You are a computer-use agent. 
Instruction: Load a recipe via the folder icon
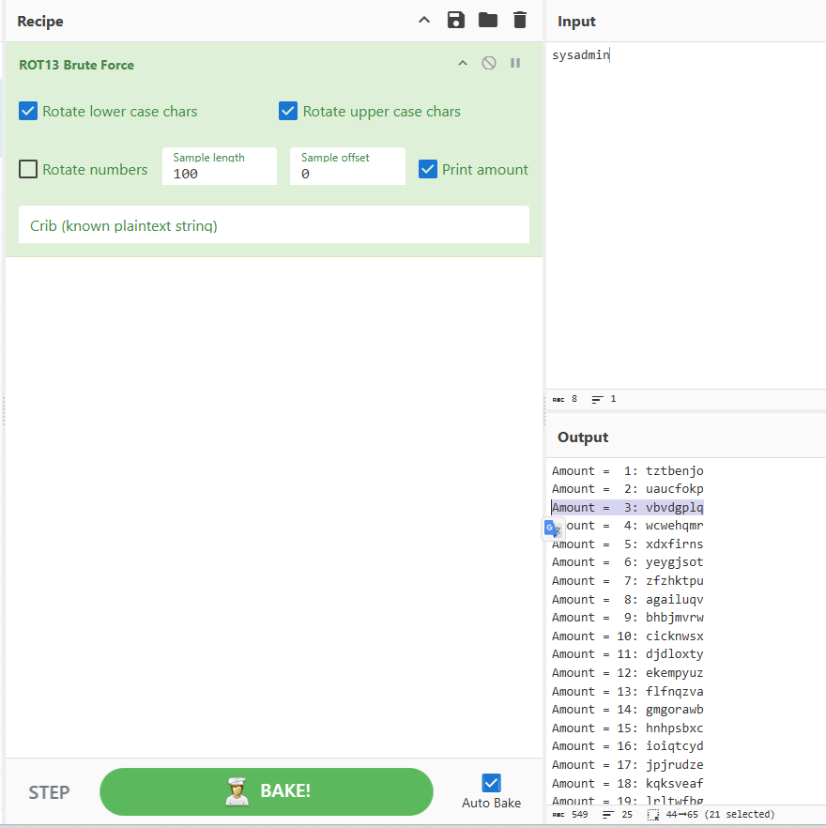pyautogui.click(x=487, y=20)
